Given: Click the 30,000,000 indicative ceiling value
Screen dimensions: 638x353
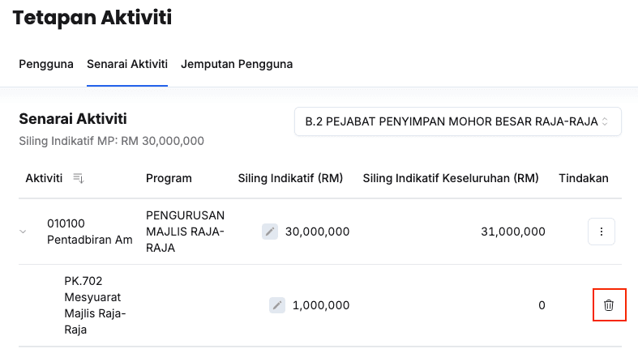Looking at the screenshot, I should point(317,232).
